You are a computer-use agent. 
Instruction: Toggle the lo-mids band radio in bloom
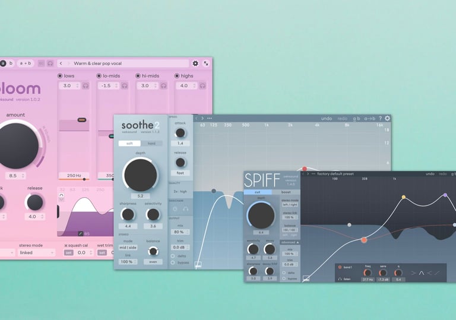[x=99, y=75]
